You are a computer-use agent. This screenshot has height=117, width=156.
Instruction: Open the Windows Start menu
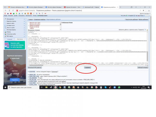[x=5, y=87]
